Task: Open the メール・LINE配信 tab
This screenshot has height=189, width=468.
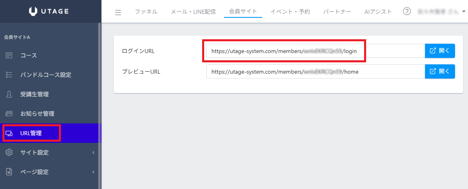Action: (x=193, y=12)
